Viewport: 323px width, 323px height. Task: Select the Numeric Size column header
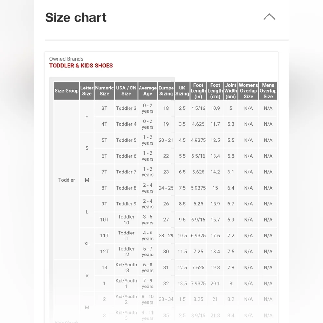tap(104, 91)
